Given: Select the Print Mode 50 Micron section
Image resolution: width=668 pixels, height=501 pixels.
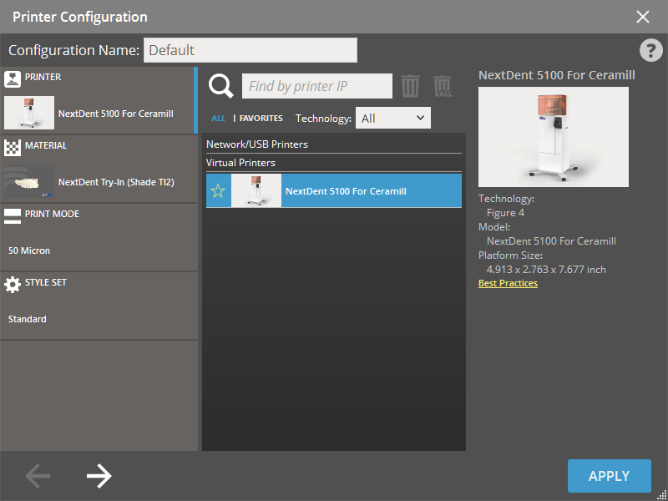Looking at the screenshot, I should 99,238.
